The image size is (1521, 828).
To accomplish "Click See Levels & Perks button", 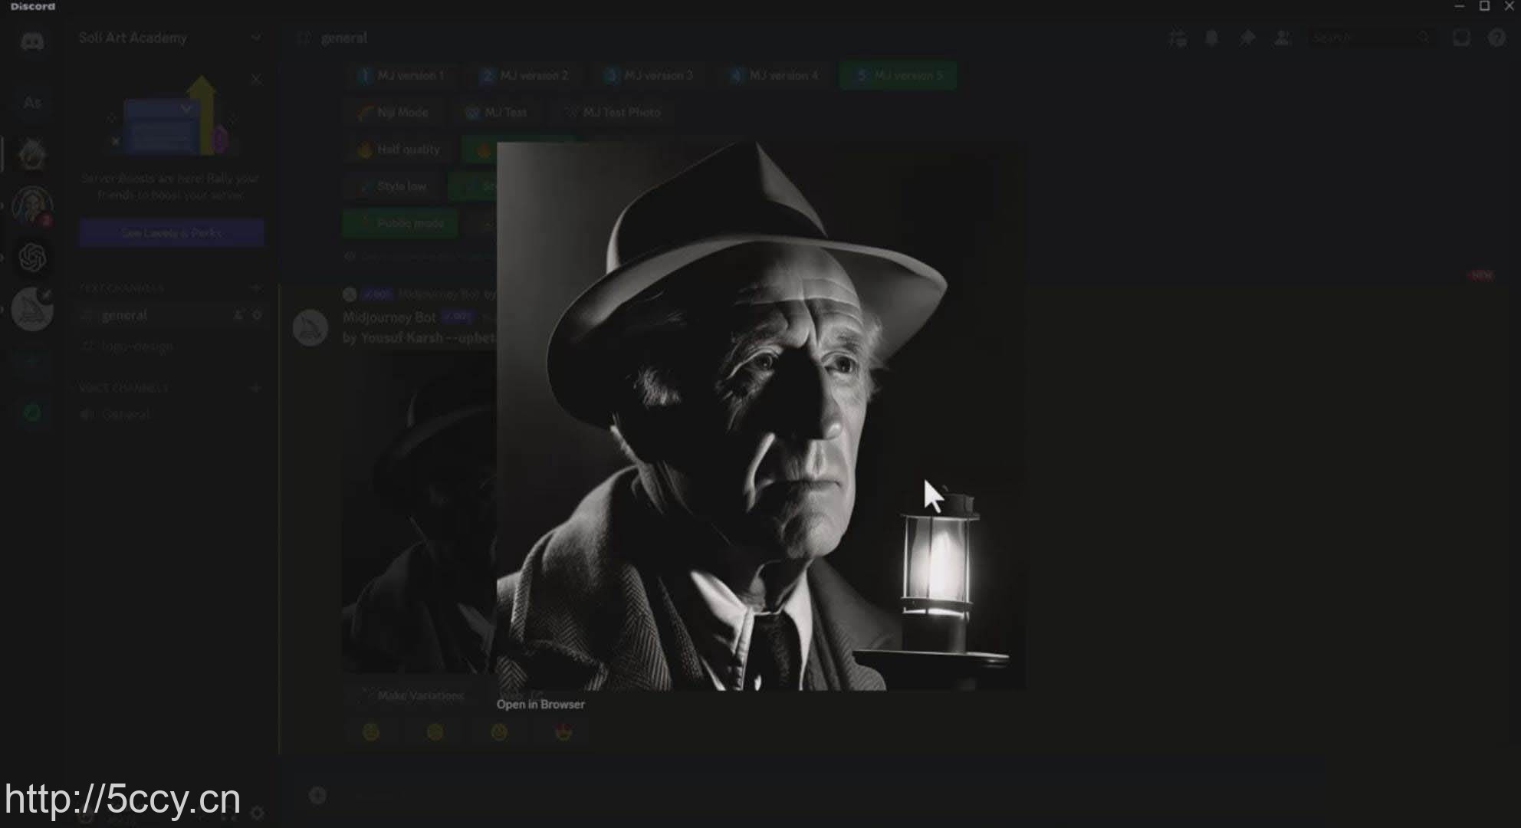I will pyautogui.click(x=171, y=232).
